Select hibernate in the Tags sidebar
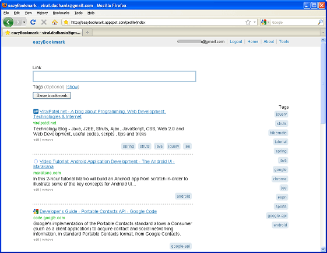 coord(278,133)
